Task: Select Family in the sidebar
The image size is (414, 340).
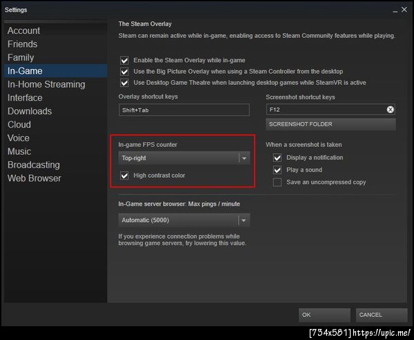Action: [21, 57]
